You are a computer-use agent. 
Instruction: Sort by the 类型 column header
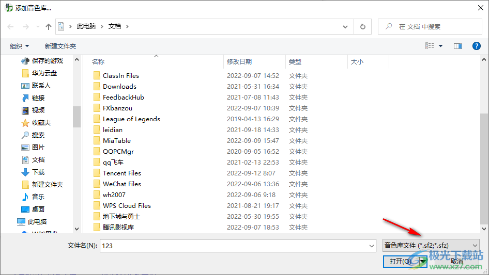pos(295,62)
